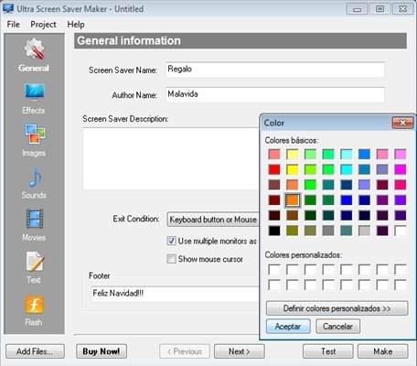Viewport: 417px width, 366px height.
Task: Click the Test button
Action: coord(328,351)
